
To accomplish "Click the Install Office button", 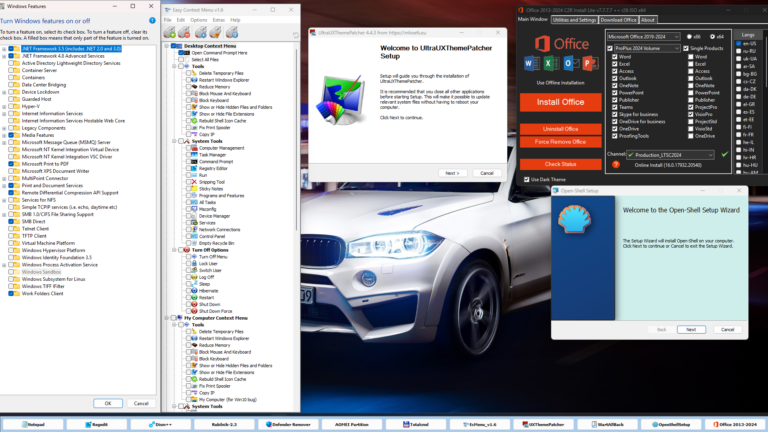I will [560, 102].
